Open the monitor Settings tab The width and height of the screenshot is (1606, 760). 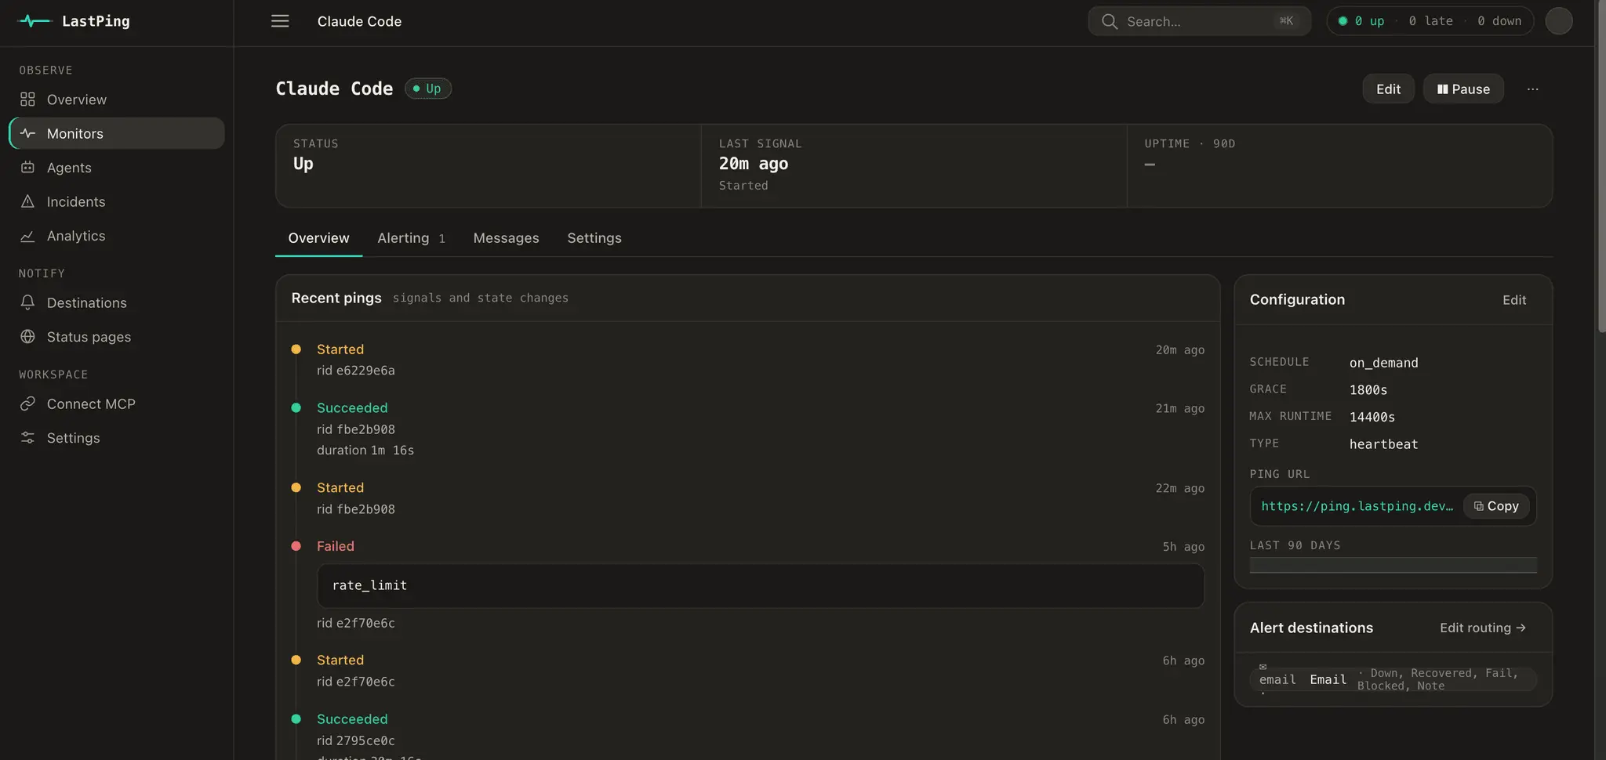point(594,238)
